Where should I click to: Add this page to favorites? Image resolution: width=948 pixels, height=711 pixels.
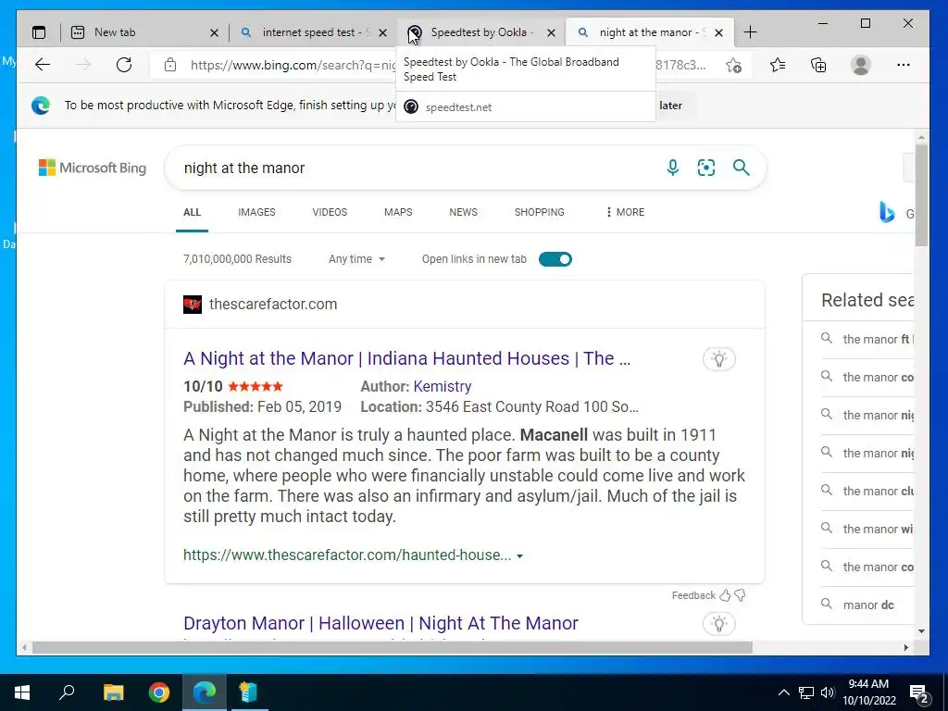click(x=734, y=65)
